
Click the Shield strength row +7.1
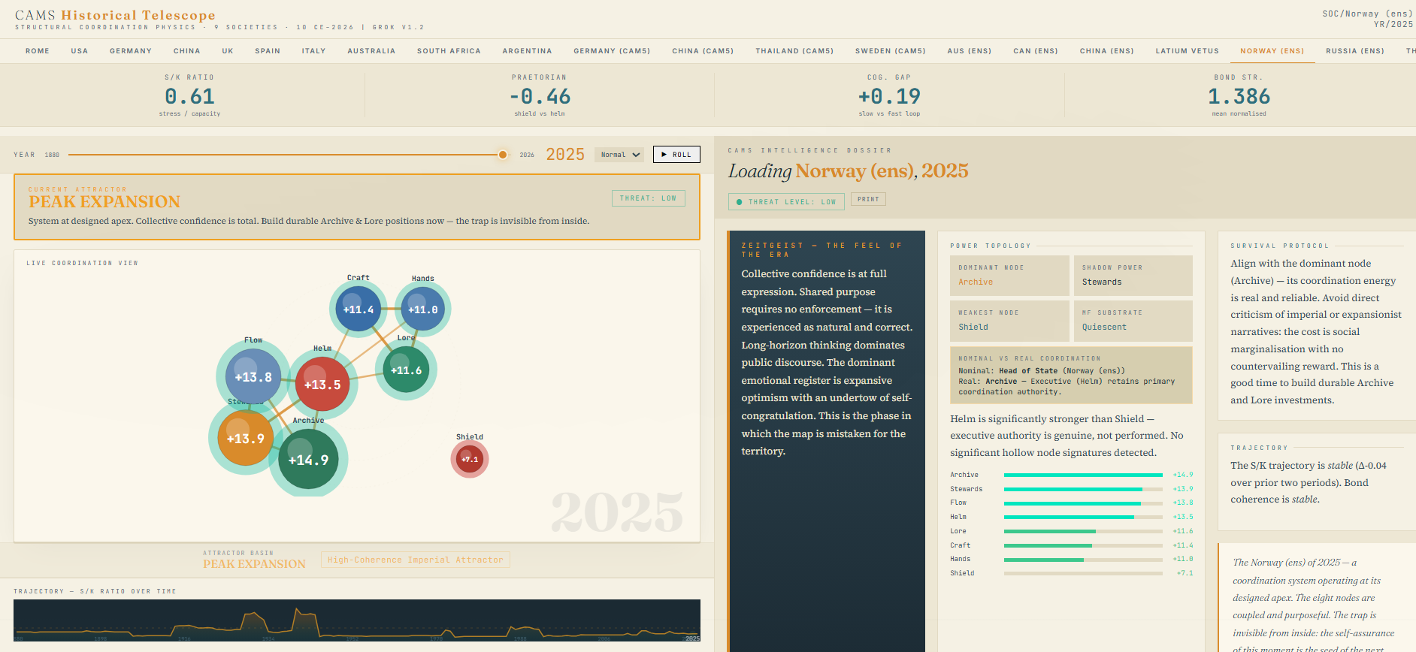pos(1071,573)
